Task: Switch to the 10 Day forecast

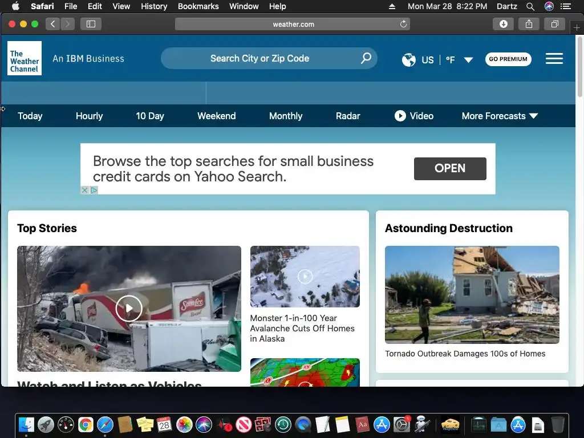Action: [x=150, y=116]
